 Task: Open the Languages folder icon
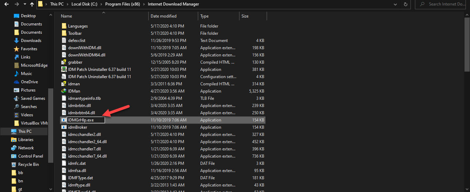coord(64,26)
